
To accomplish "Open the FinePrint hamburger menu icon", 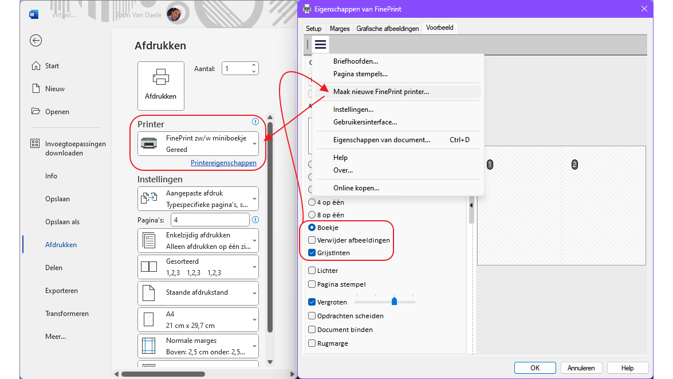I will (x=320, y=44).
